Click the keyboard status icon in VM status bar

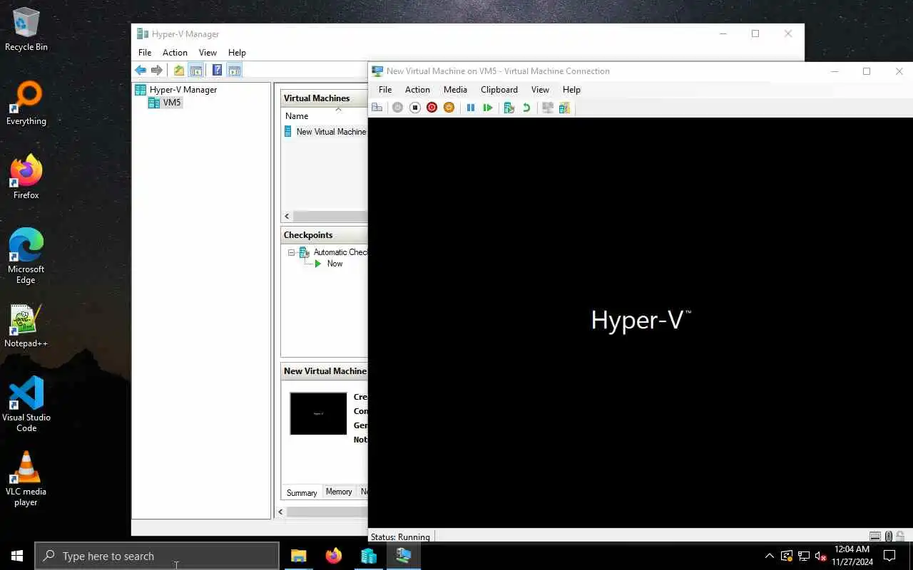pos(875,537)
